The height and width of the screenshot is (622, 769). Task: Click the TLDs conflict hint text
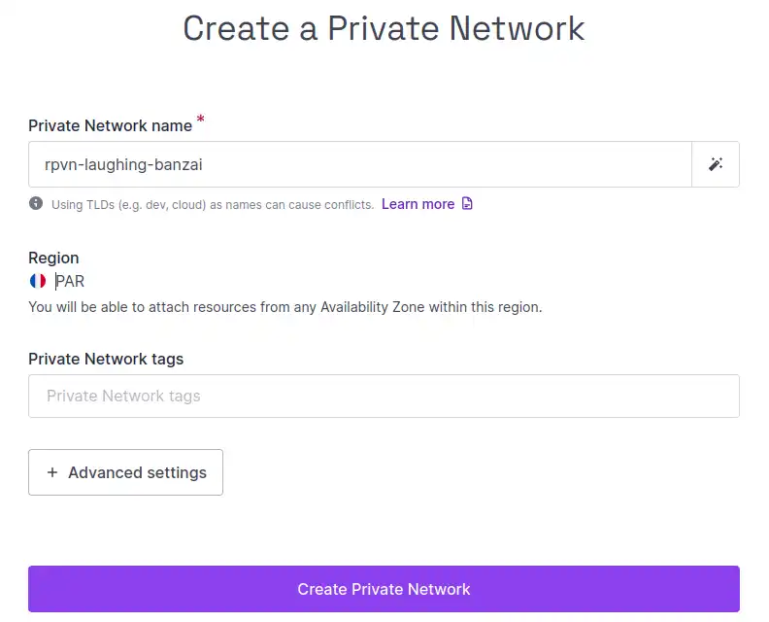coord(213,204)
